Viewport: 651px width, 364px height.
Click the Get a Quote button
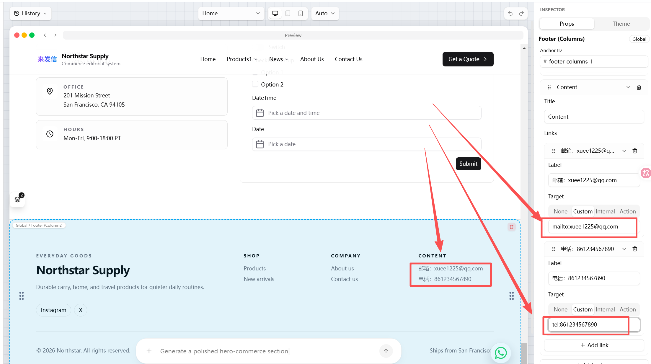coord(468,59)
